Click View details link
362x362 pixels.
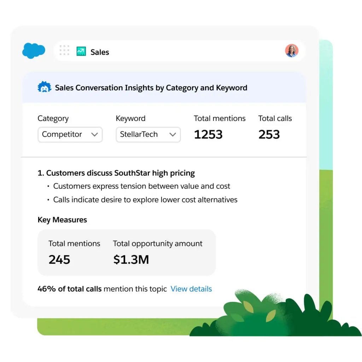(191, 289)
